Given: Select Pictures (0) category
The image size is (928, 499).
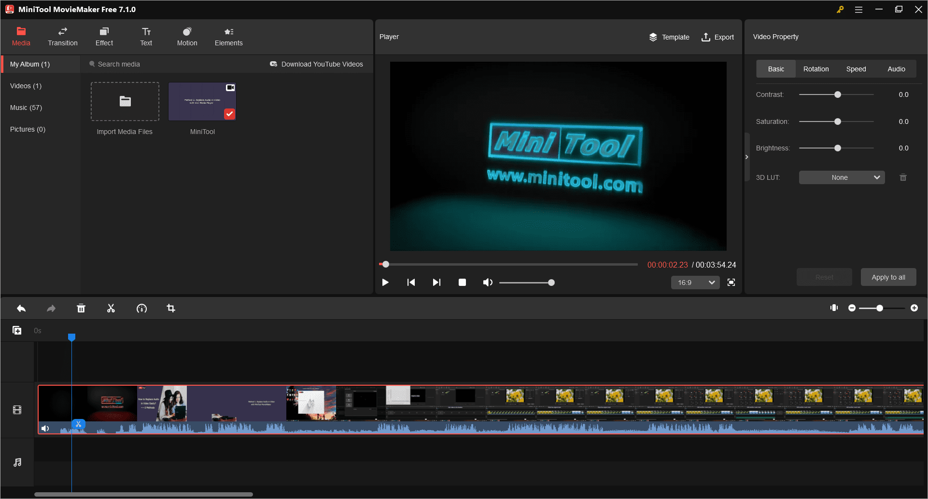Looking at the screenshot, I should click(28, 129).
